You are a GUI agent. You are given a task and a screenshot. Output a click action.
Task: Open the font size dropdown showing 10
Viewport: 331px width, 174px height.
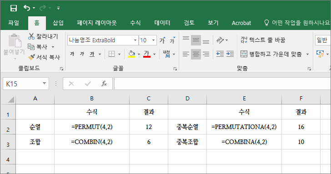click(x=154, y=40)
